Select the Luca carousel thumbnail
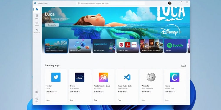 tap(56, 46)
